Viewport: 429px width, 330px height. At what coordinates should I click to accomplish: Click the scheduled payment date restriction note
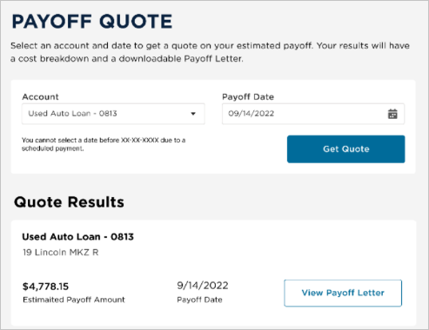point(104,144)
